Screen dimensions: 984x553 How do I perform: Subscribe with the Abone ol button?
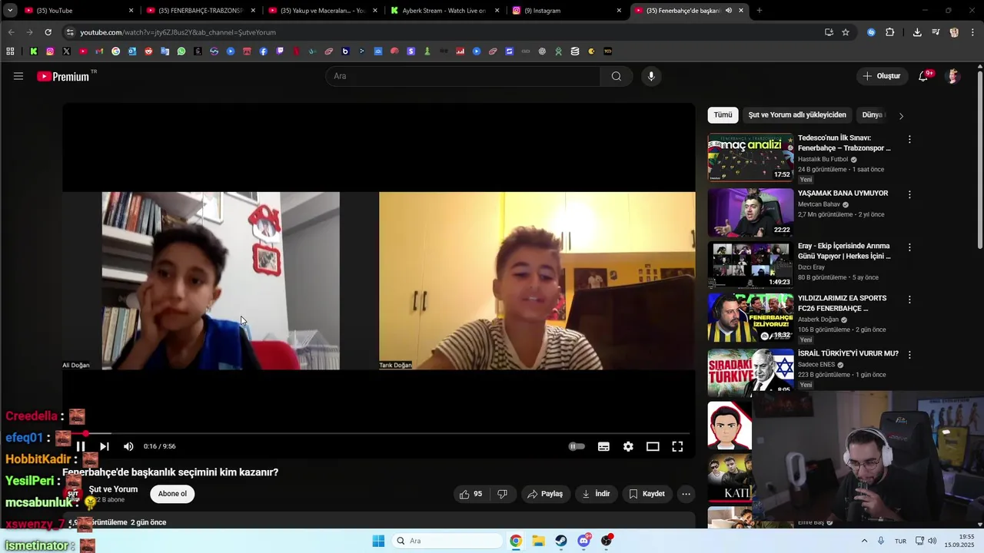pyautogui.click(x=172, y=494)
